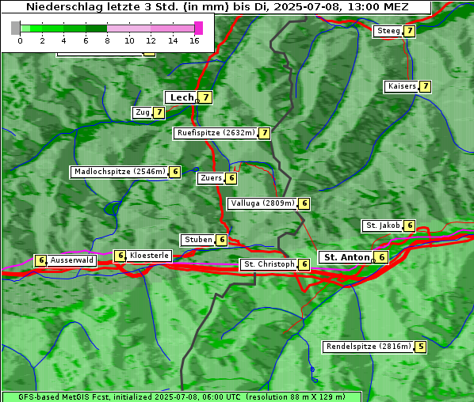The width and height of the screenshot is (474, 402).
Task: Click the St. Jakob label
Action: tap(382, 226)
